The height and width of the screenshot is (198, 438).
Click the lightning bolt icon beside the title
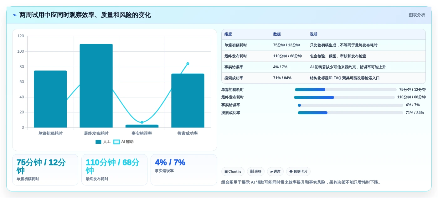click(14, 15)
